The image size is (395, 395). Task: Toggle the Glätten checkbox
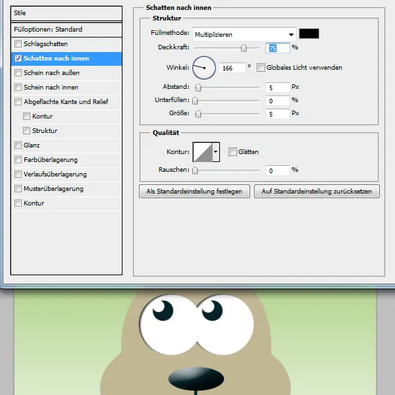click(232, 152)
